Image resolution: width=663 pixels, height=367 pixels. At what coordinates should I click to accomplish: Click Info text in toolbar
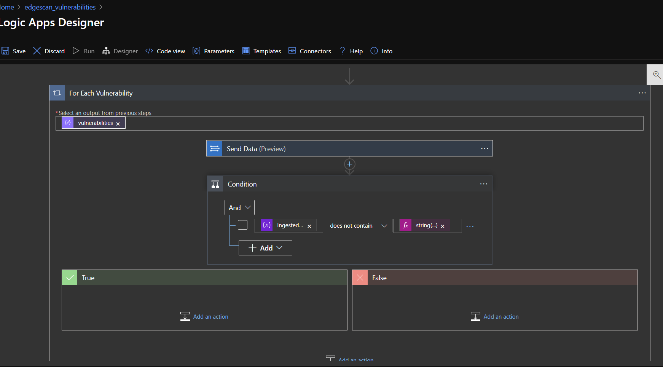pos(387,51)
